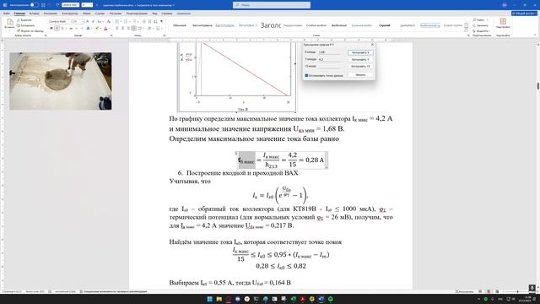Switch to the Рецензирование ribbon tab
540x304 pixels.
pos(137,14)
